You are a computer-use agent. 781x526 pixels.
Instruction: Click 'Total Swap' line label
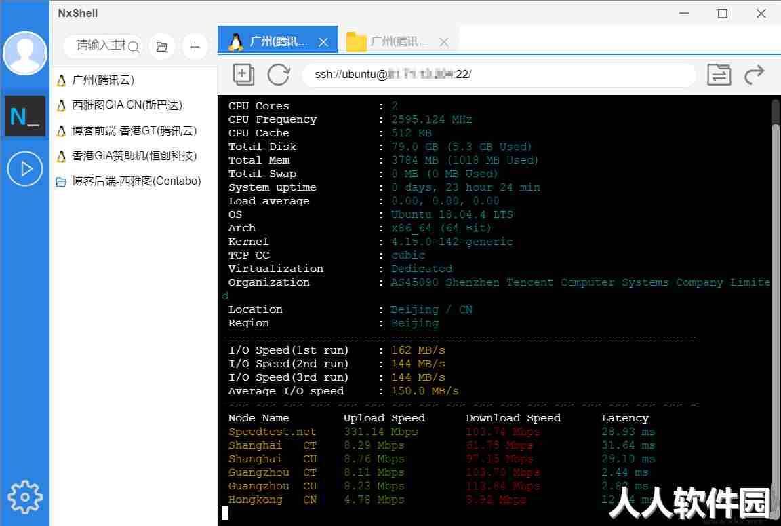(x=262, y=174)
